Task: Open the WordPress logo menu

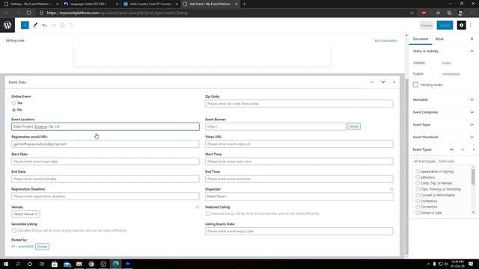Action: (x=7, y=25)
